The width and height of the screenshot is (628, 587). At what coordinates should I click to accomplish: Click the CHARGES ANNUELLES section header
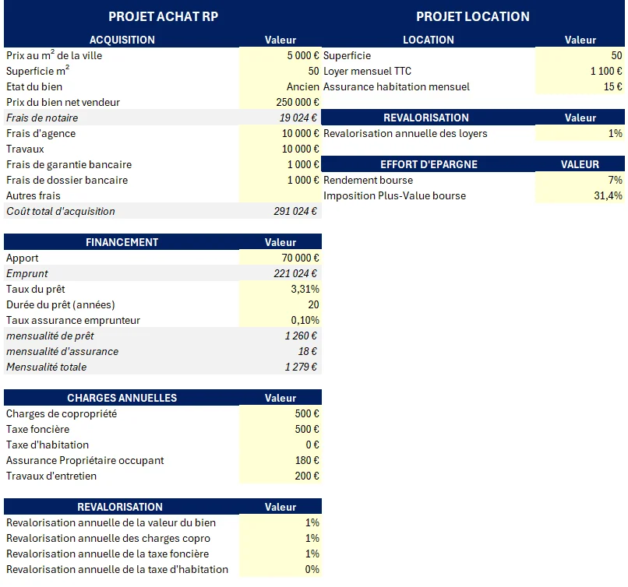[x=122, y=398]
